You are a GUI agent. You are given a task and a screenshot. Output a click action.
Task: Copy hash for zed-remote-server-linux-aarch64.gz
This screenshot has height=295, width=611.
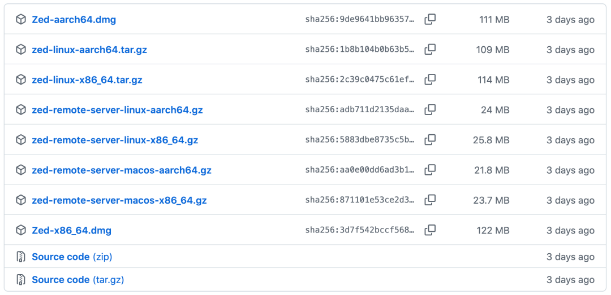pyautogui.click(x=430, y=109)
